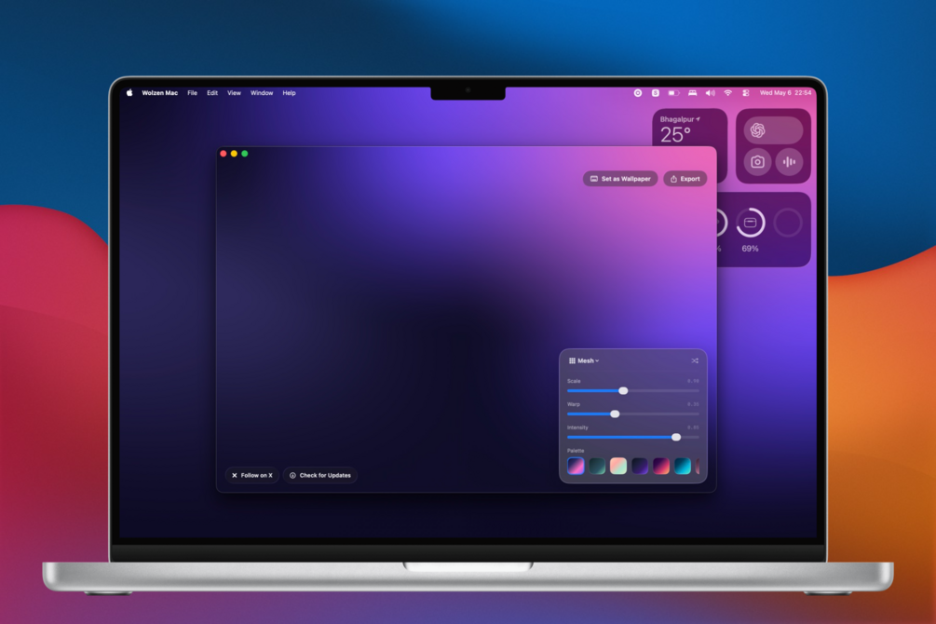
Task: Select the cyan-teal palette swatch
Action: tap(683, 466)
